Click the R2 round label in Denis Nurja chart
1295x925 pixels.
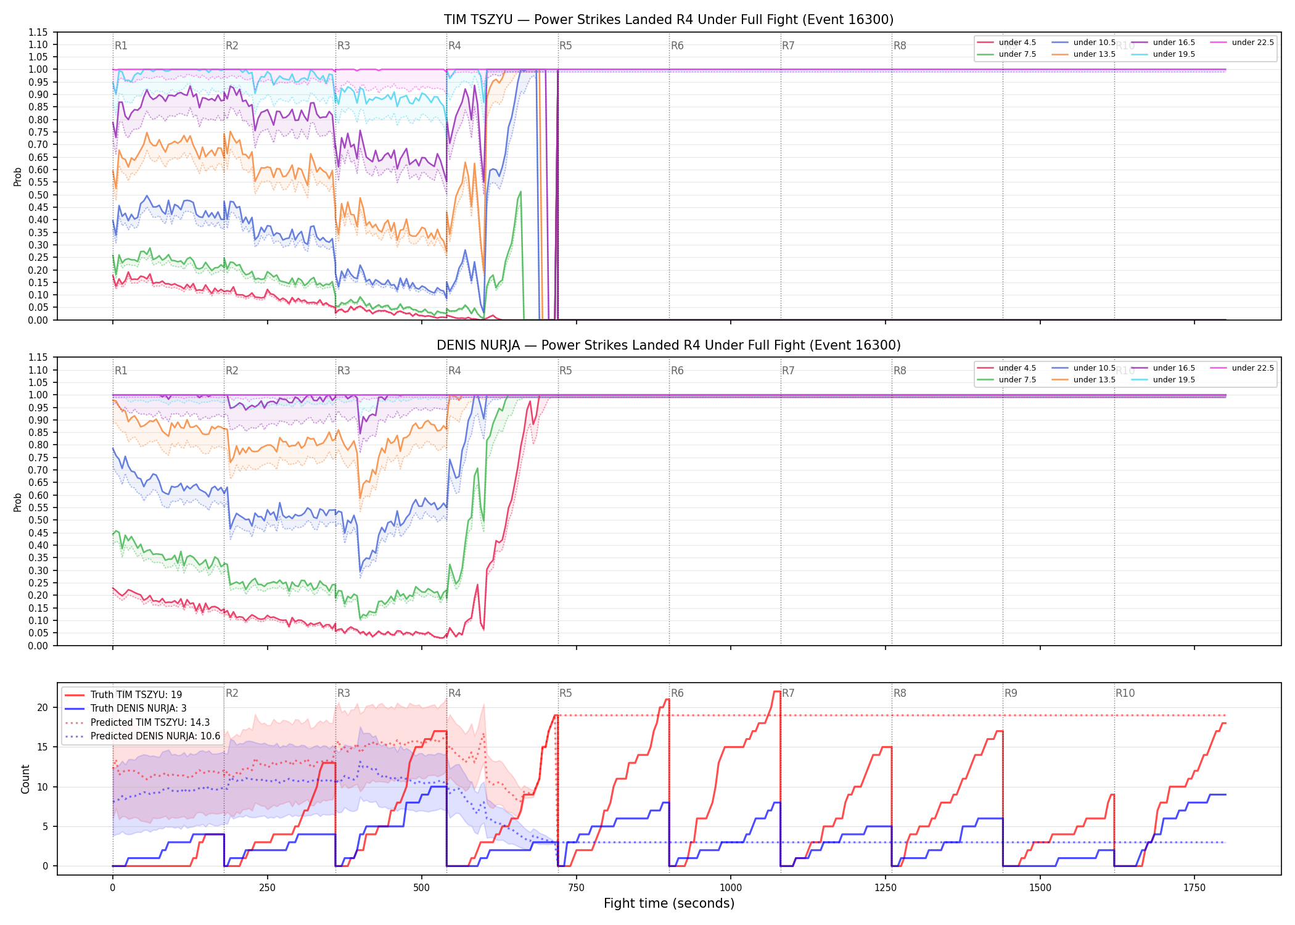coord(232,371)
